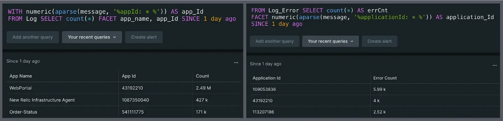Click into the left NRQL query editor

click(x=122, y=15)
